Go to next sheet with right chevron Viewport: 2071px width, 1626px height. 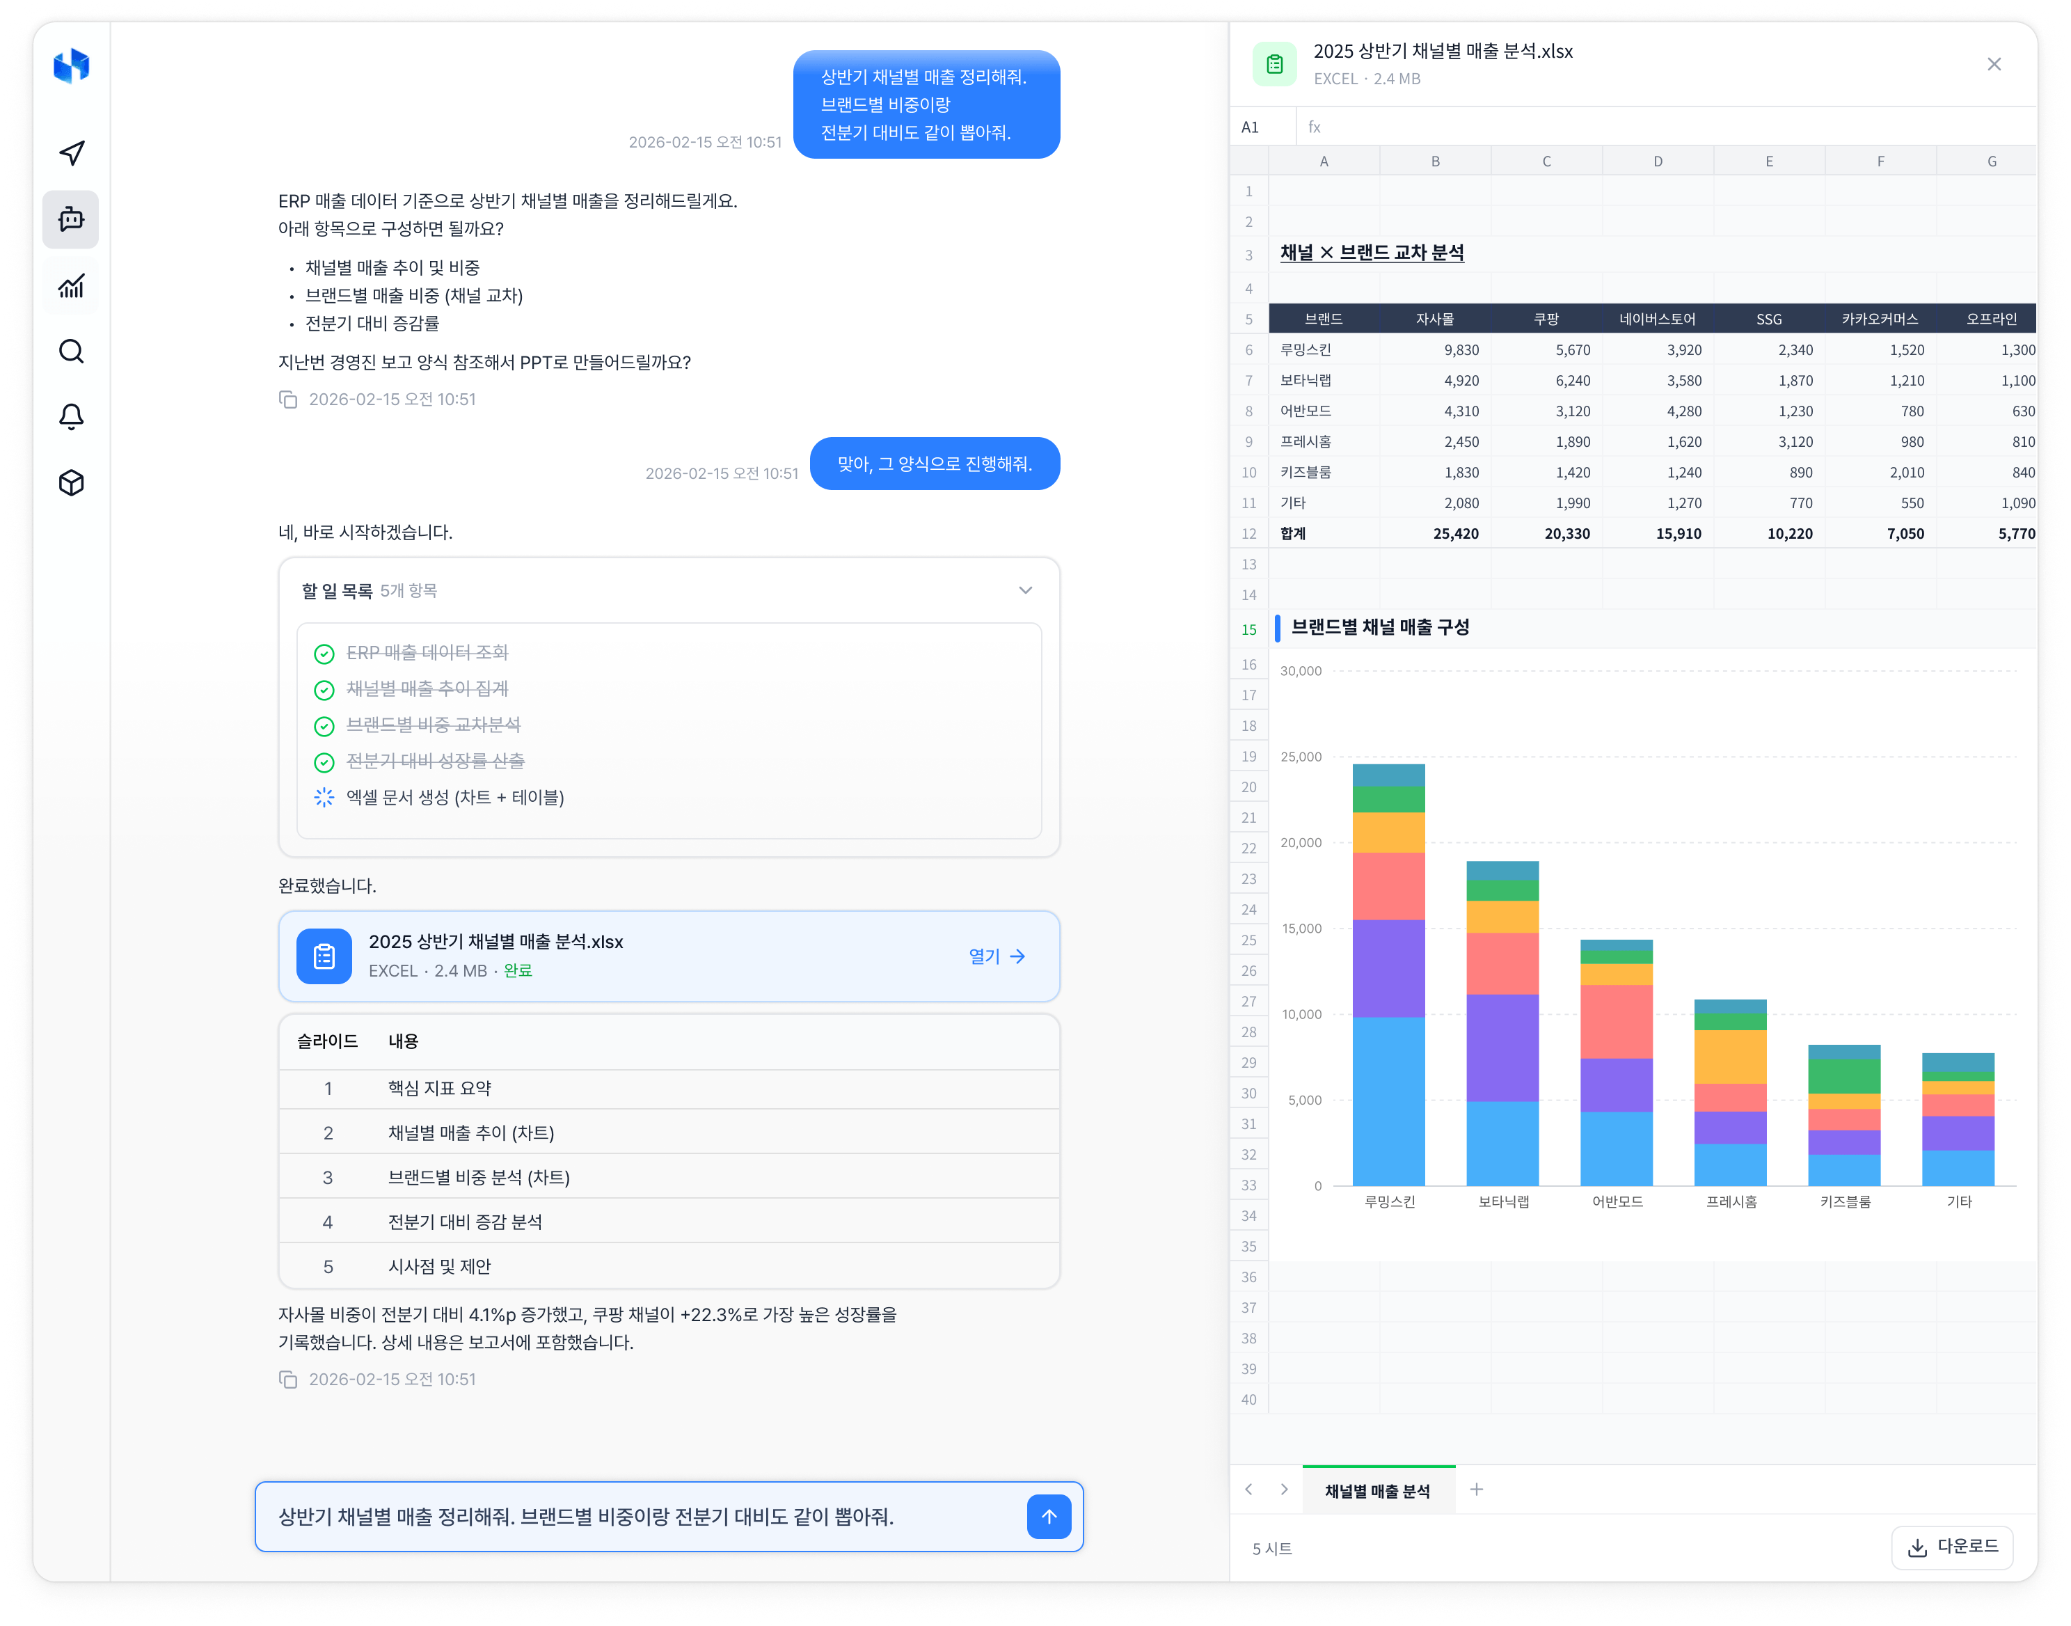pyautogui.click(x=1284, y=1489)
